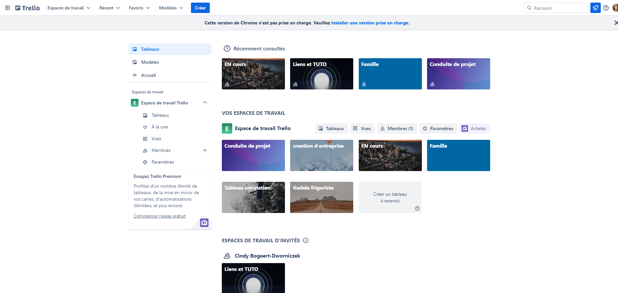This screenshot has height=293, width=618.
Task: Click the help icon on Créer un tableau
Action: pos(417,208)
